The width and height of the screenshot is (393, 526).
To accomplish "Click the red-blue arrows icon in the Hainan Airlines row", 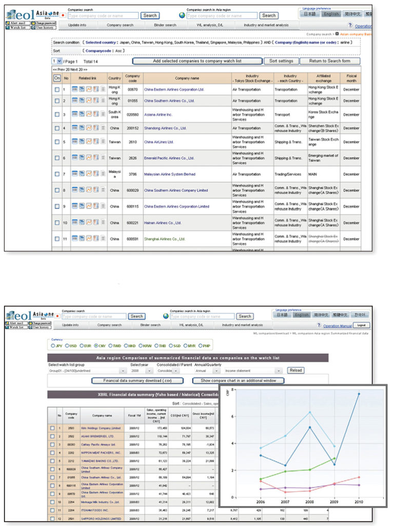I will [x=96, y=222].
